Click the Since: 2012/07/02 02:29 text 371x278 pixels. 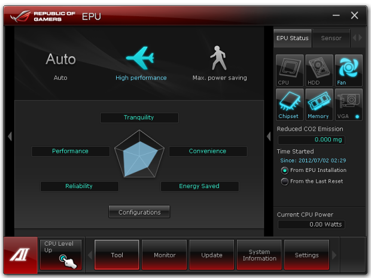tap(313, 161)
